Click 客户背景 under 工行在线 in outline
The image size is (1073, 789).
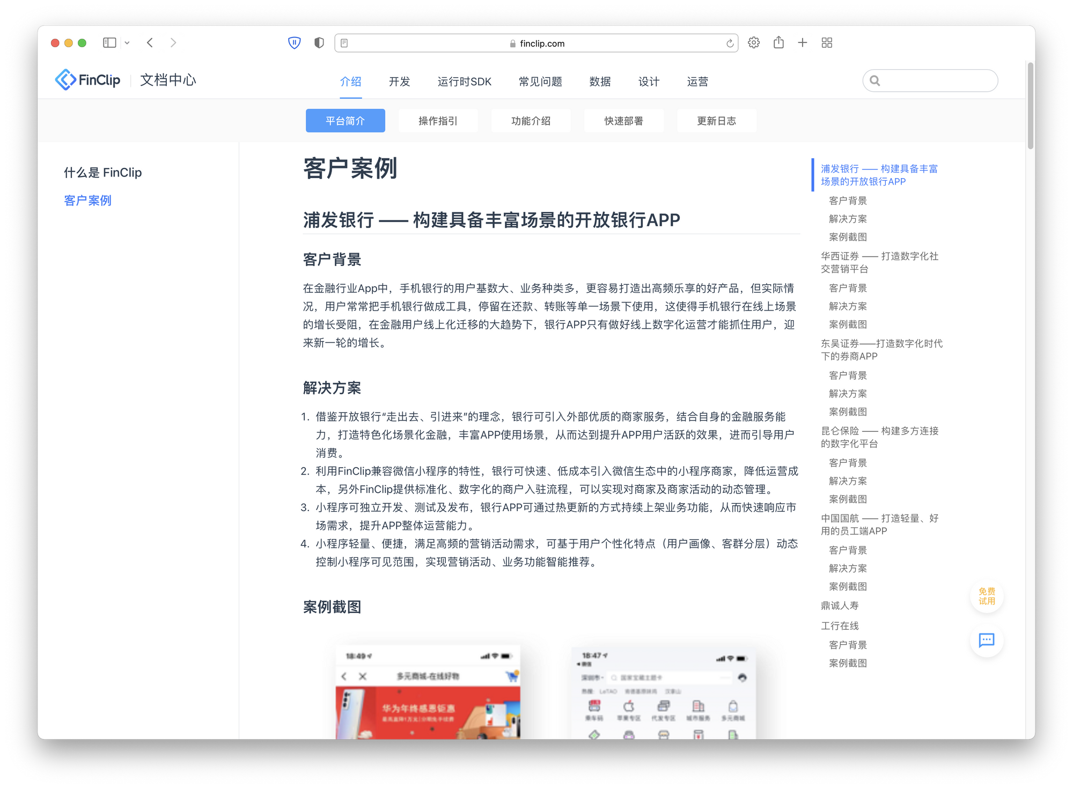point(848,645)
